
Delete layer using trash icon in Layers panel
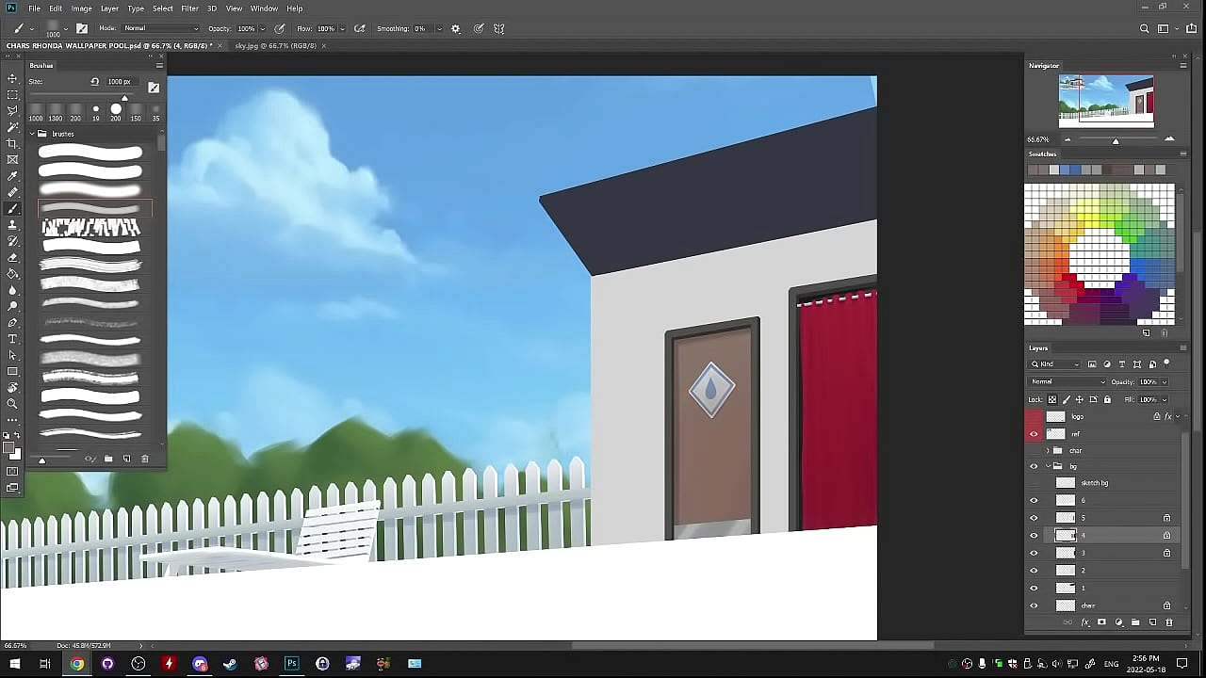pos(1169,622)
